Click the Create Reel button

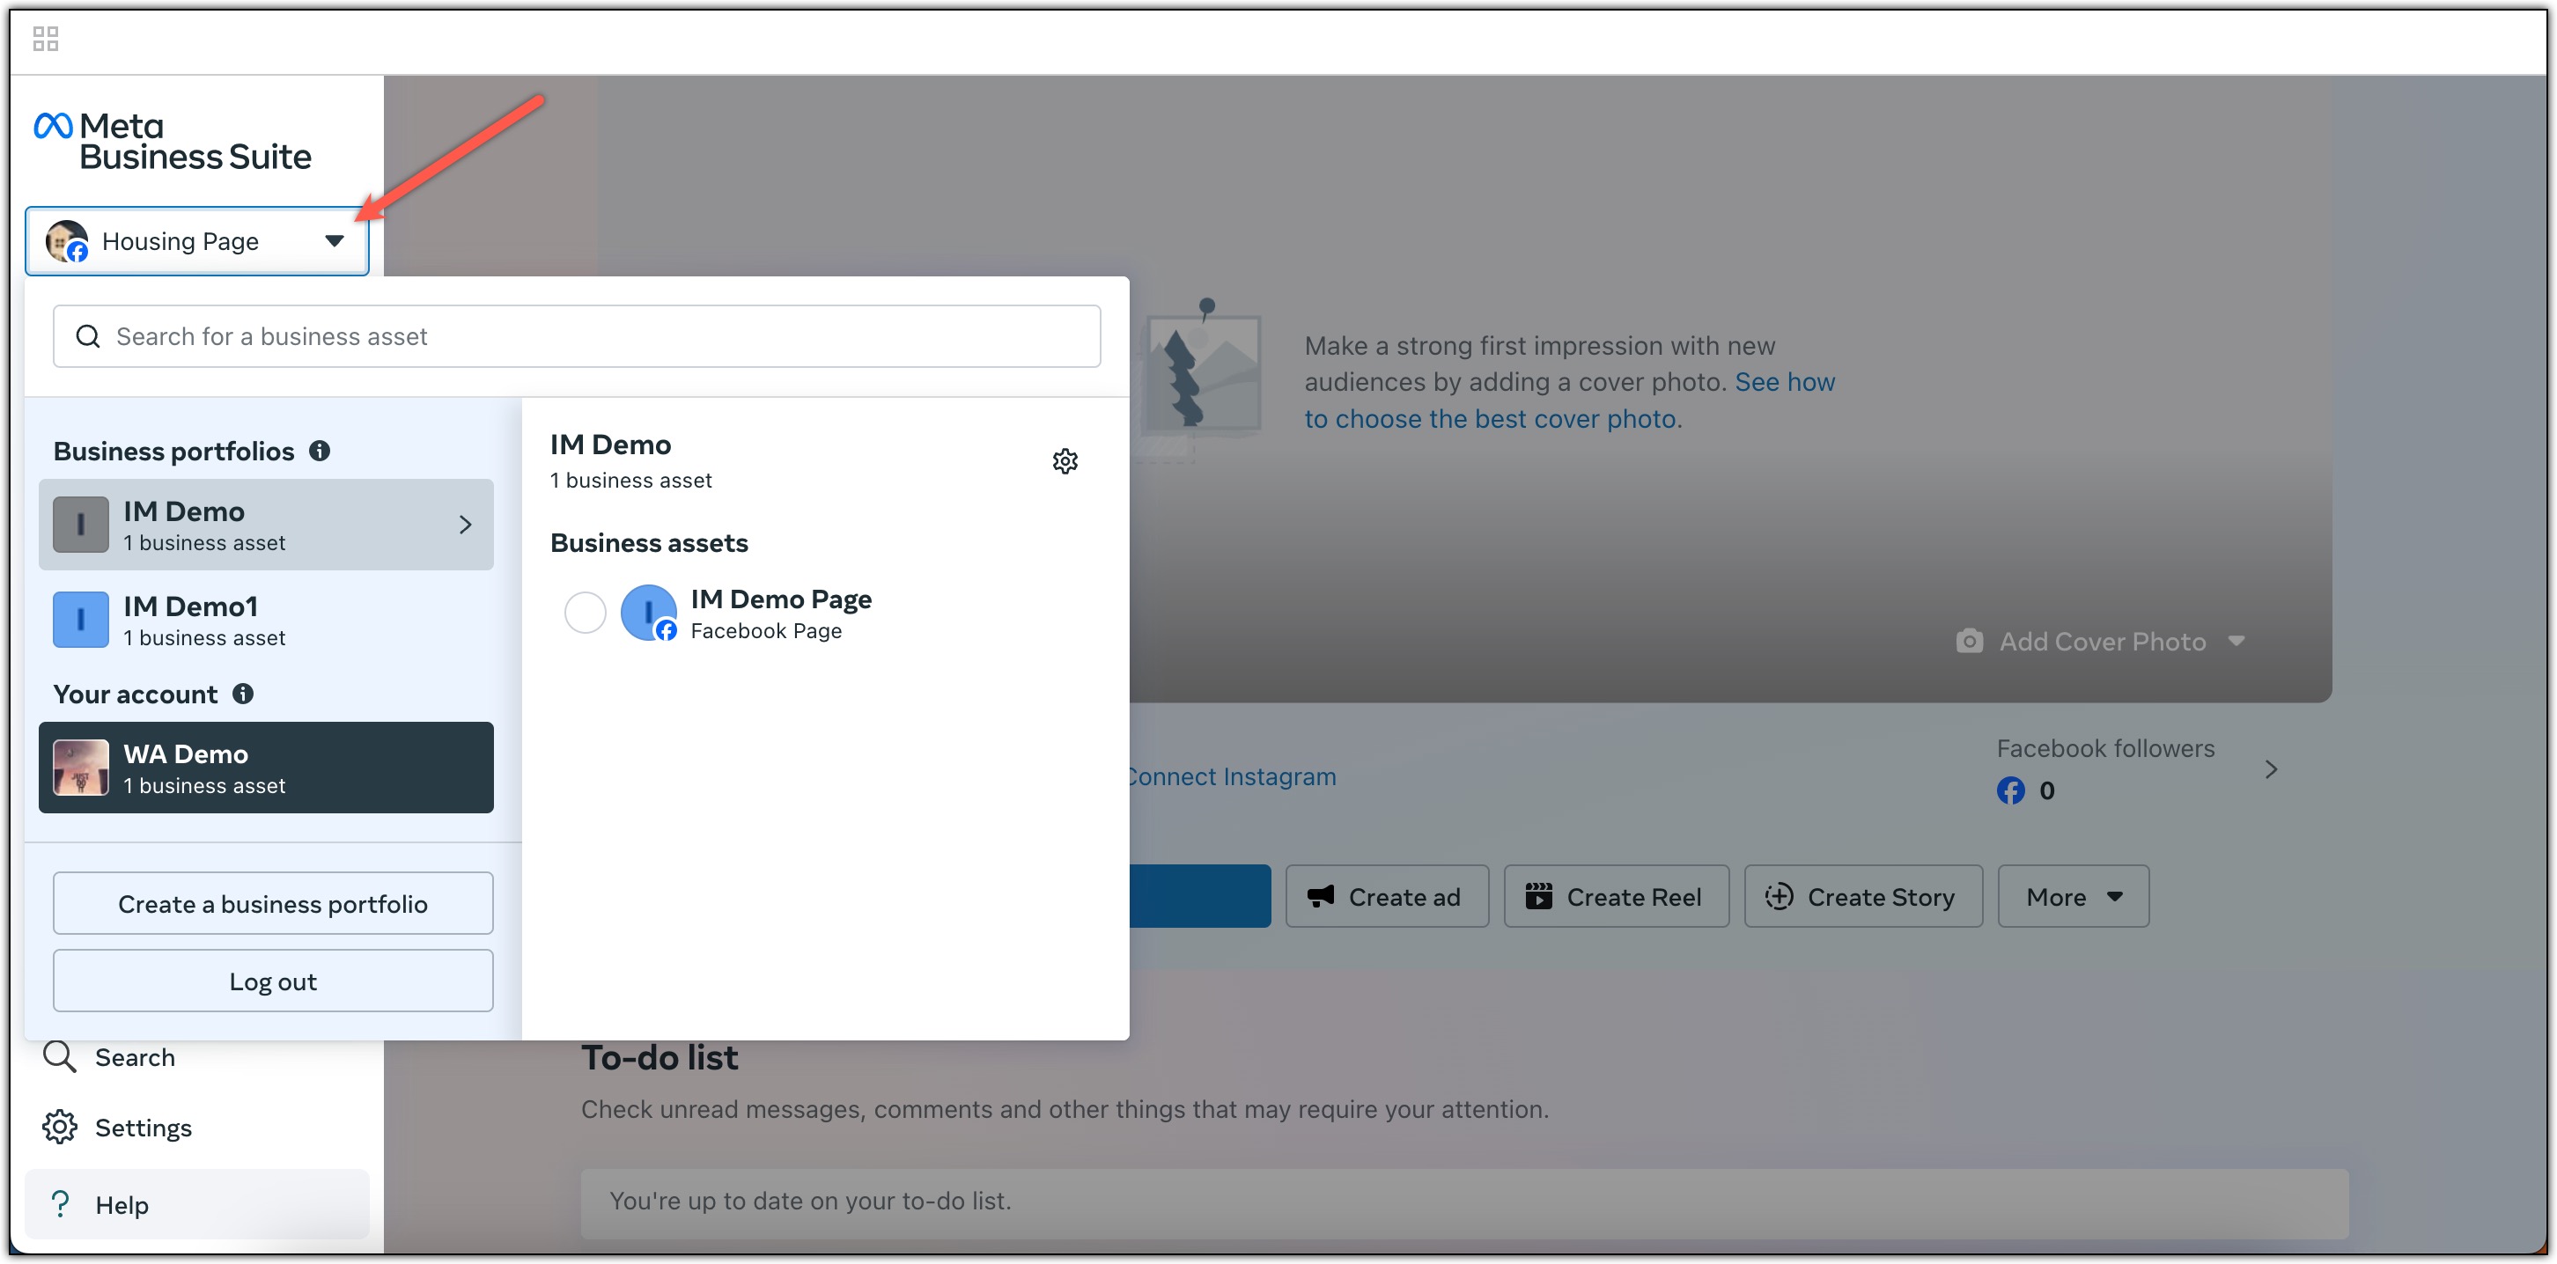point(1616,897)
